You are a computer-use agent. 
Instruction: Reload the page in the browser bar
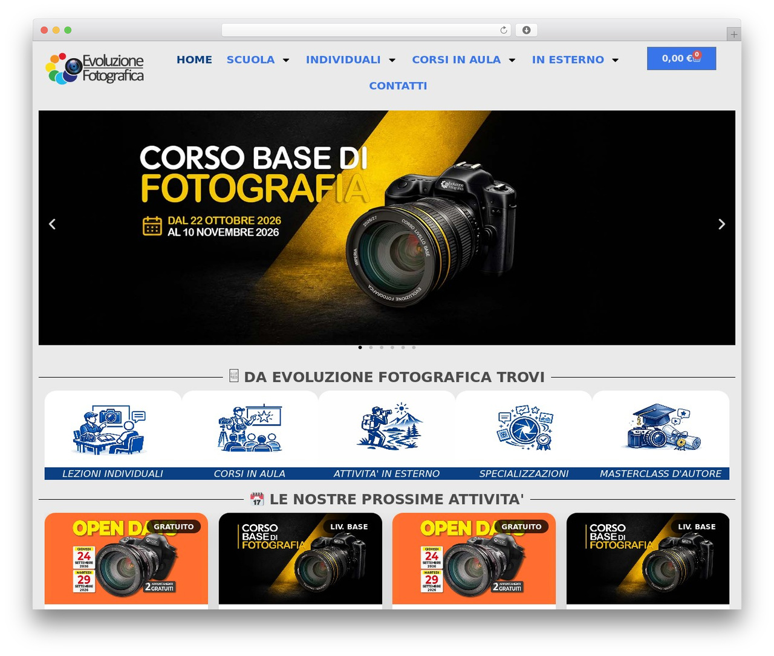click(x=504, y=30)
